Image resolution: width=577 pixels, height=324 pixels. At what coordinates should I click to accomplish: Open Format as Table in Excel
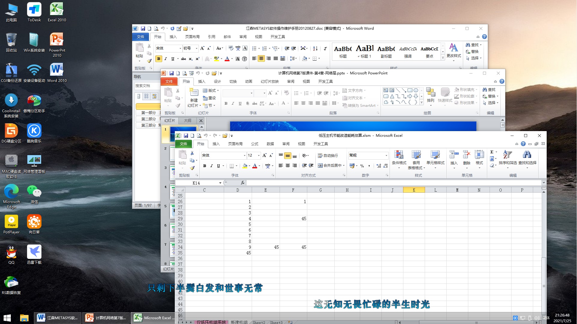click(x=416, y=159)
